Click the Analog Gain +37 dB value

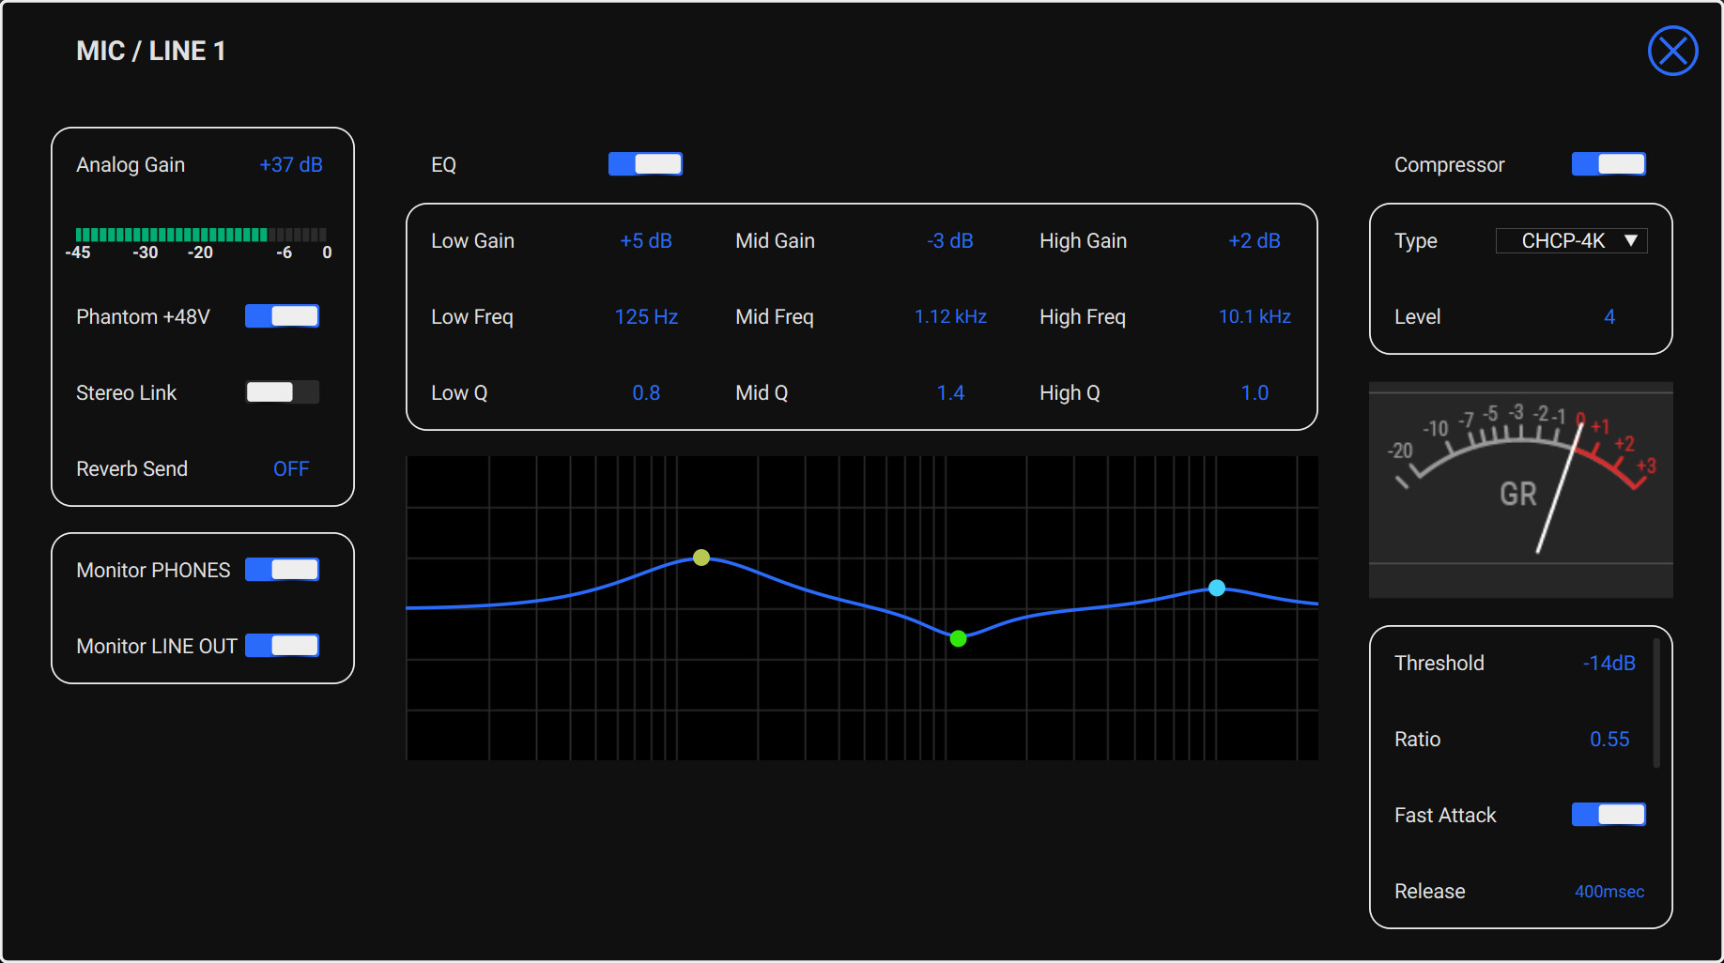tap(291, 165)
